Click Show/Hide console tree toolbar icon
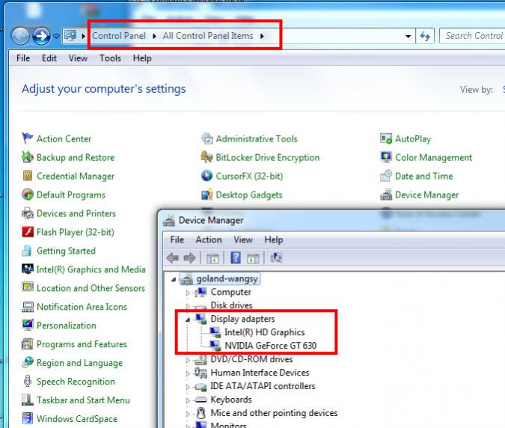 pyautogui.click(x=212, y=258)
